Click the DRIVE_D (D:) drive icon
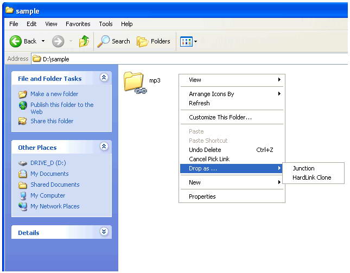This screenshot has height=273, width=350. (x=23, y=163)
